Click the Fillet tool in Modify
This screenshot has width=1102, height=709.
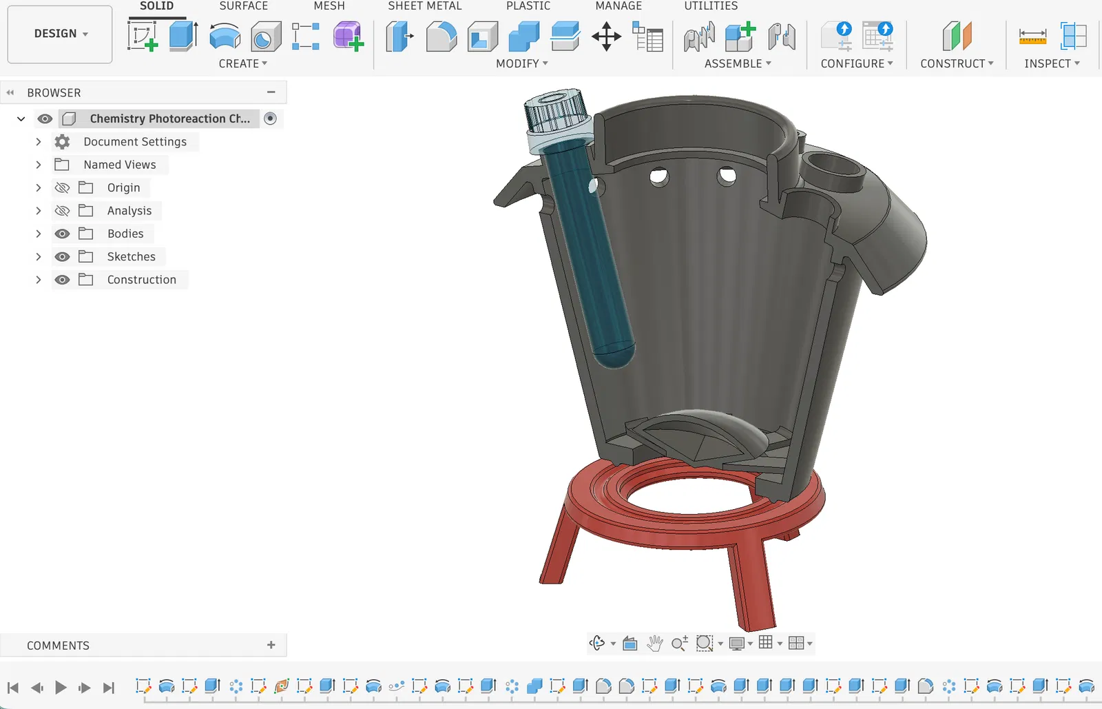coord(441,36)
